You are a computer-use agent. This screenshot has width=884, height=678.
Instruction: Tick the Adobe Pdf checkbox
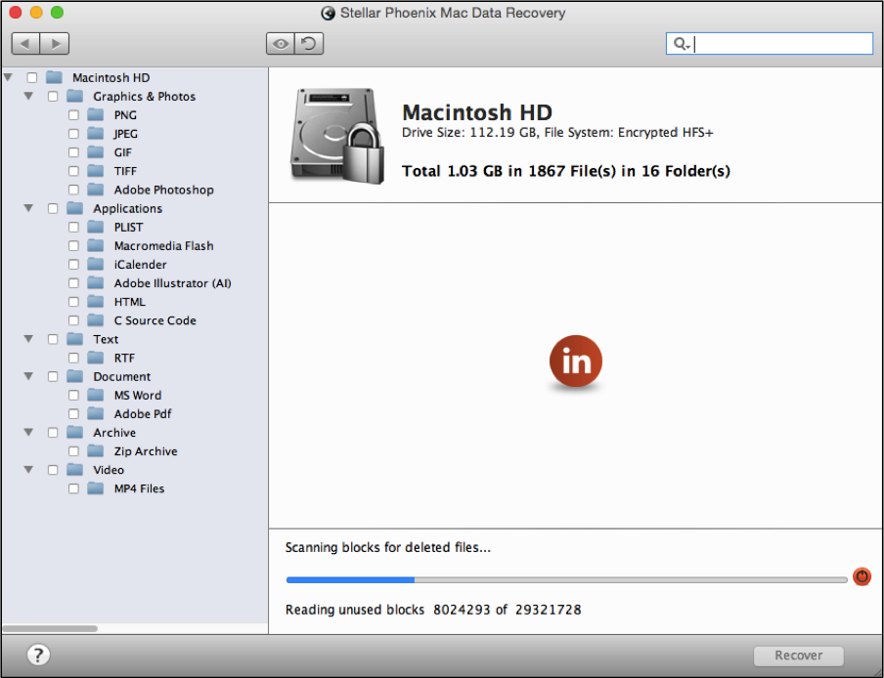pyautogui.click(x=74, y=413)
